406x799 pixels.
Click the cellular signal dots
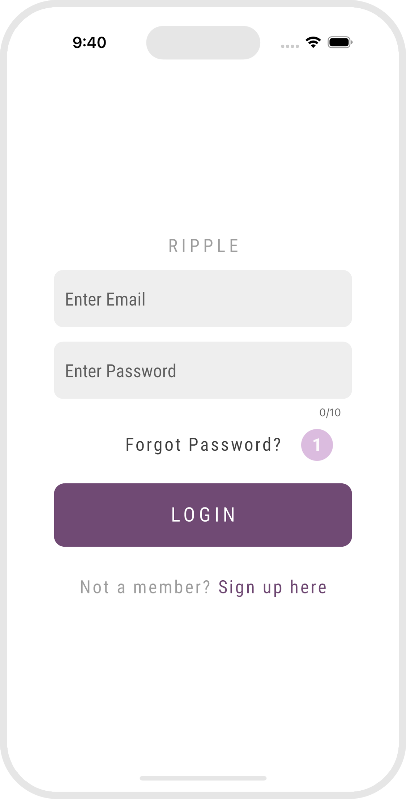[x=290, y=46]
